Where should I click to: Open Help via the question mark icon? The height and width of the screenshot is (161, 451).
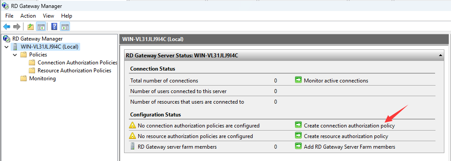point(54,26)
